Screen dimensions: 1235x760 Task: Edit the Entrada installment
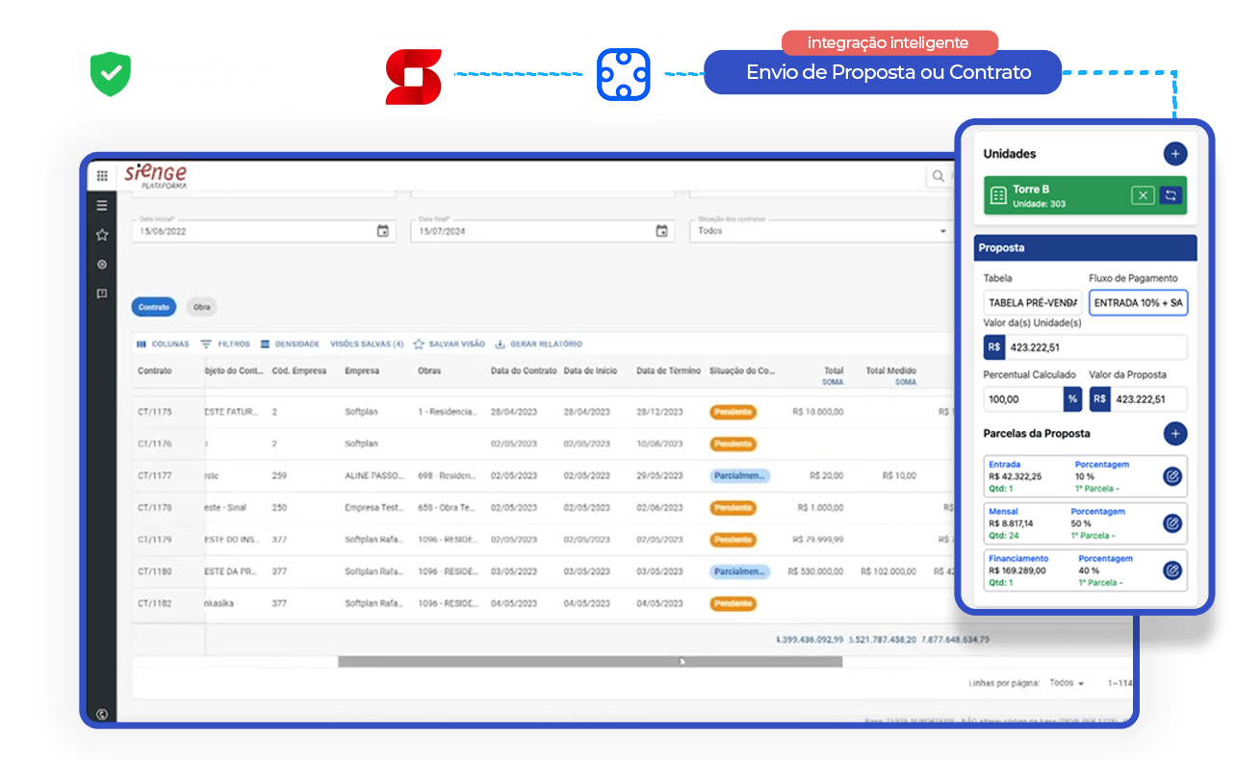pos(1171,476)
